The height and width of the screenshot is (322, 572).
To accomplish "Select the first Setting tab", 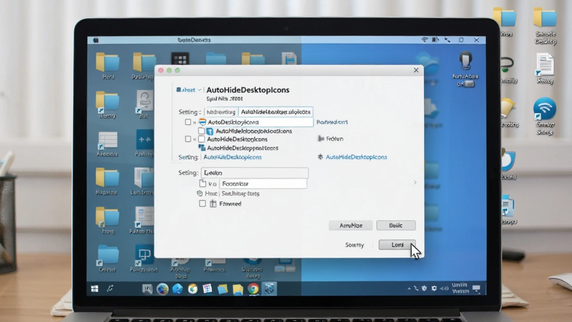I will [221, 112].
